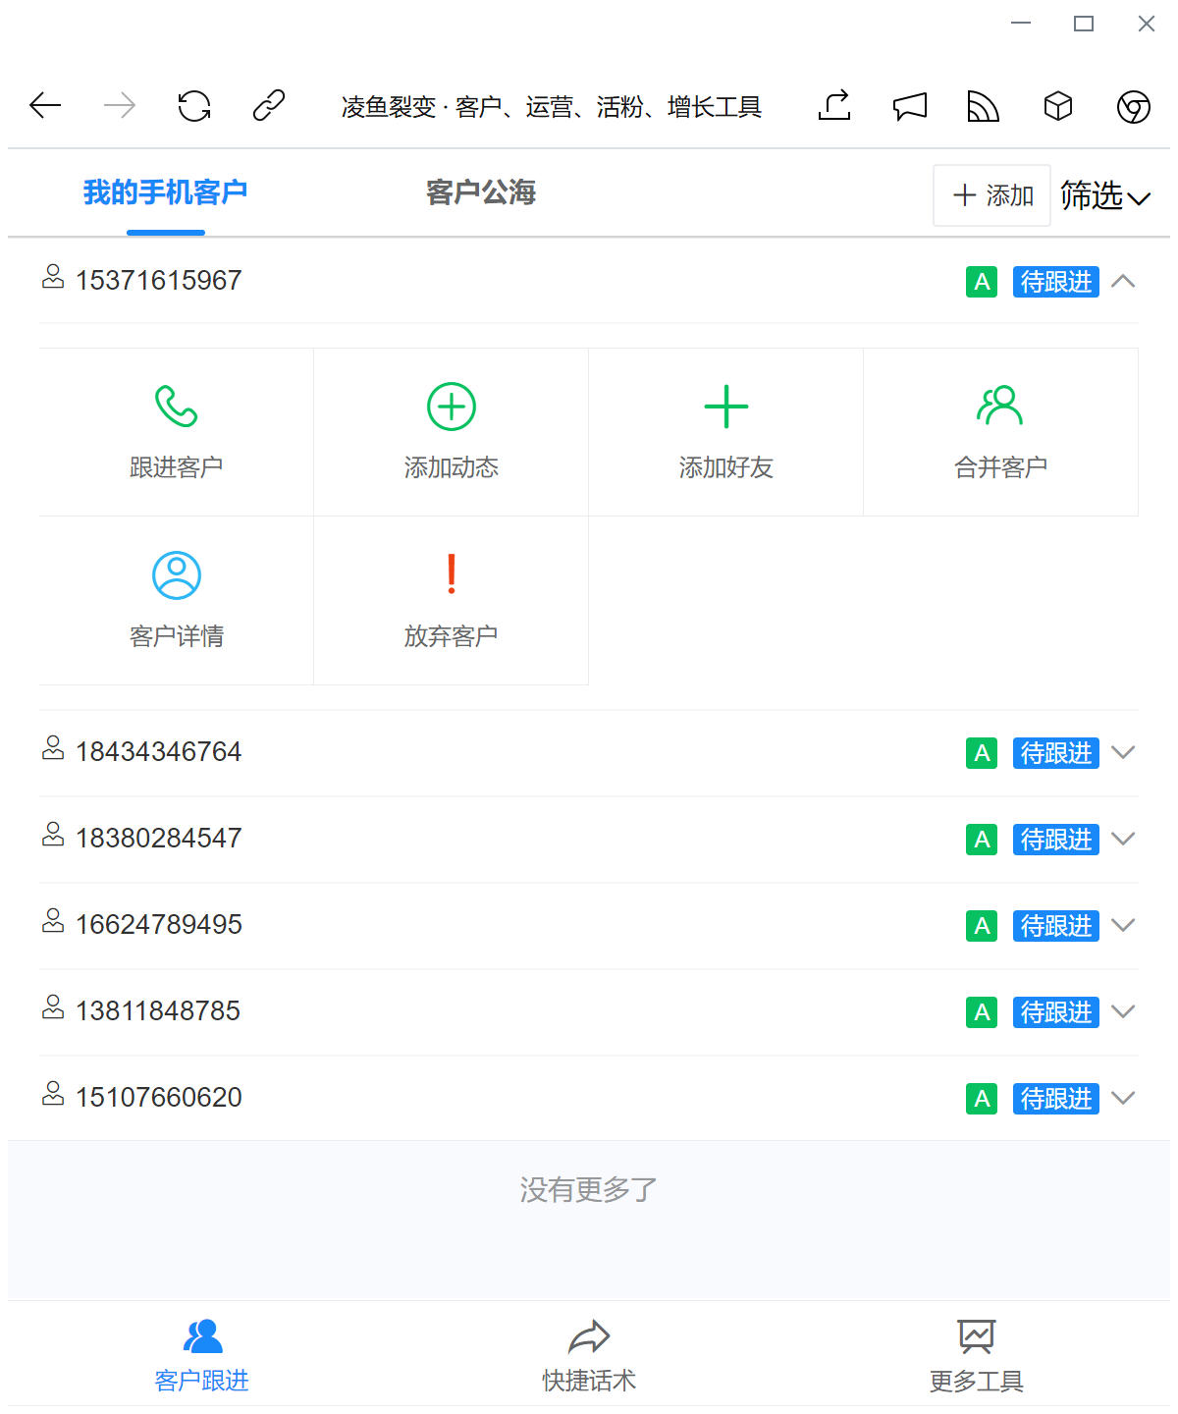Click 待跟进 status tag of 16624789495
Screen dimensions: 1178x1414
pos(1055,926)
